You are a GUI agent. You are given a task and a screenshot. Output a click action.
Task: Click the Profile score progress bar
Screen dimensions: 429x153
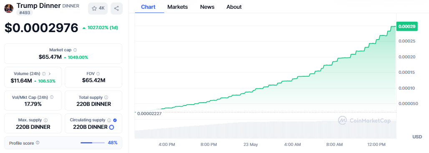pyautogui.click(x=93, y=143)
